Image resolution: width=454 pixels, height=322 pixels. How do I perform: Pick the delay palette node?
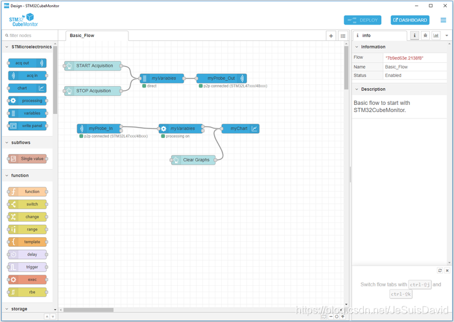pos(27,255)
